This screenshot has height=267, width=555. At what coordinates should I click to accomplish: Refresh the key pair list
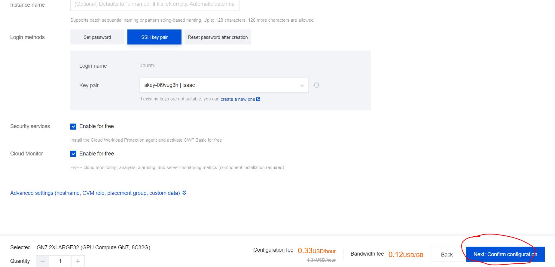click(x=316, y=85)
